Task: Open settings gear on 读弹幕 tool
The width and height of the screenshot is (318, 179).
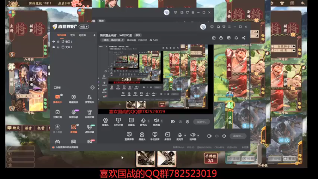Action: (x=78, y=125)
